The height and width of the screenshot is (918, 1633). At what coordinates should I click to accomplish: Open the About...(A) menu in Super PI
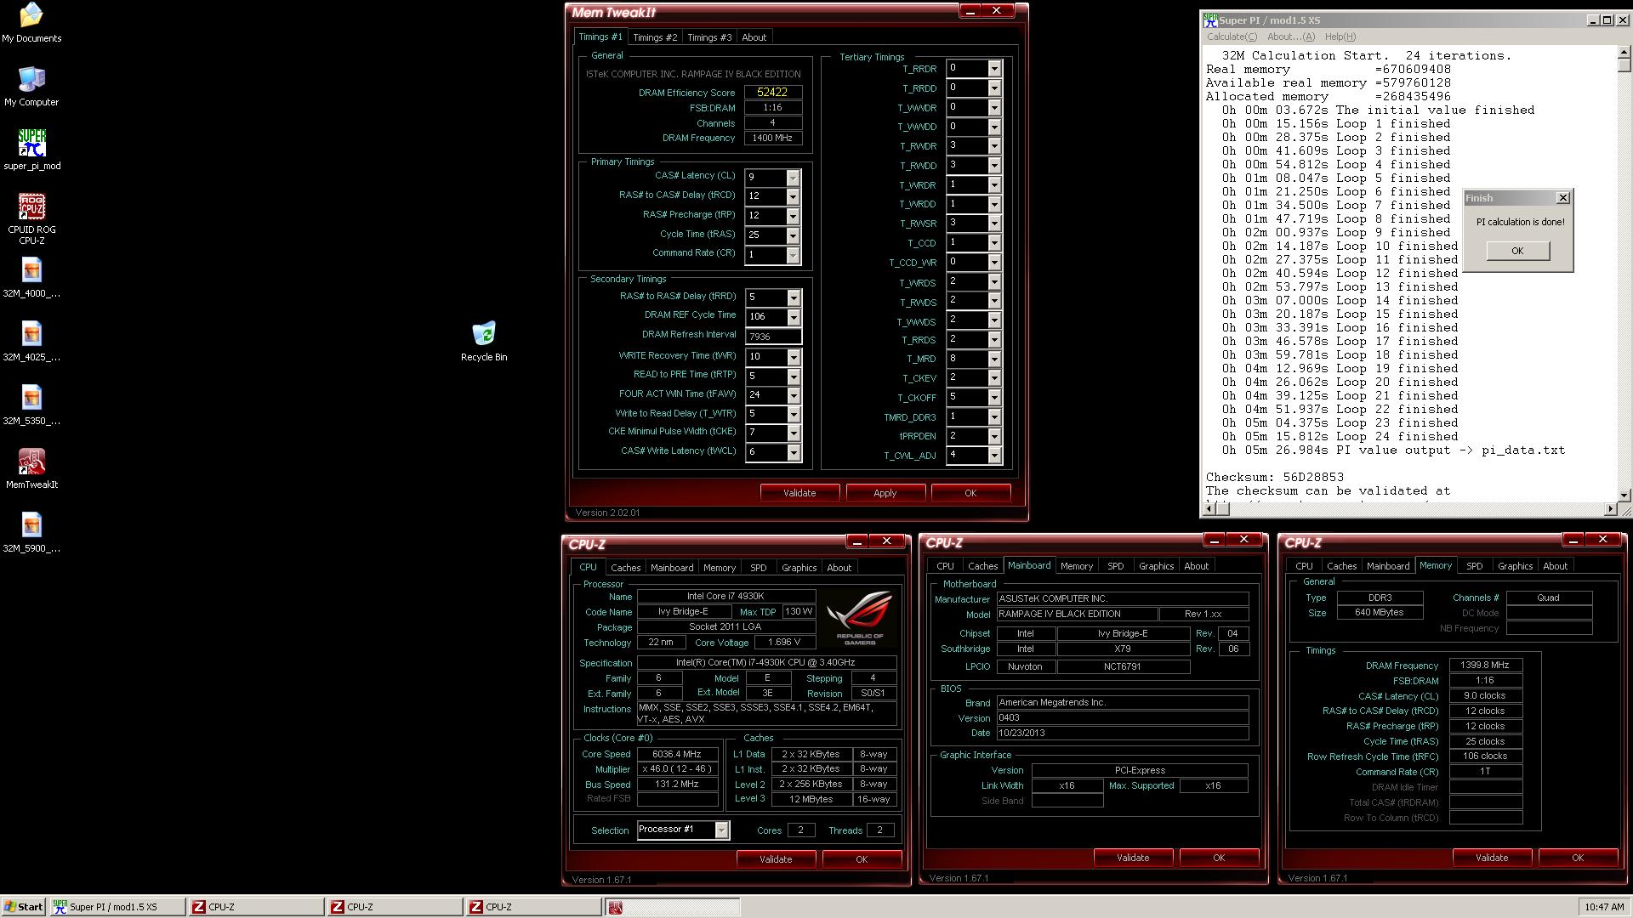1290,37
